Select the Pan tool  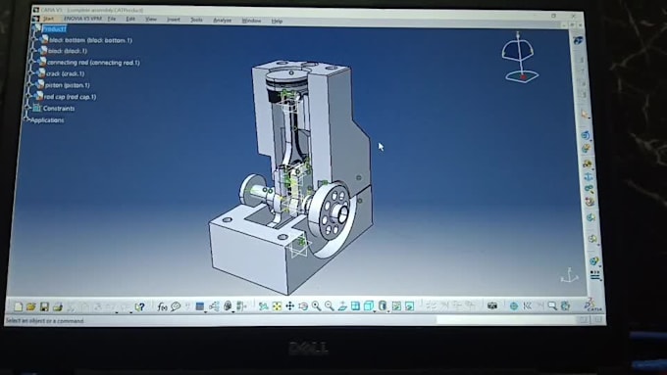pyautogui.click(x=289, y=306)
